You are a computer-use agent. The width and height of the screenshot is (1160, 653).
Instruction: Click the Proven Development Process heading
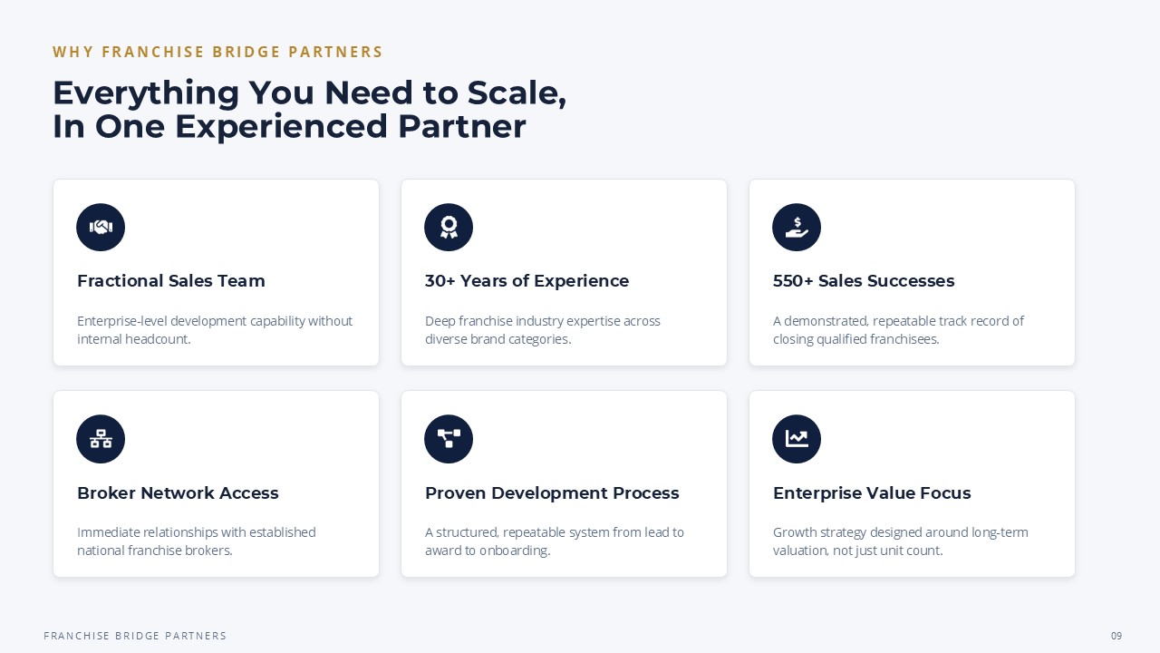click(552, 493)
